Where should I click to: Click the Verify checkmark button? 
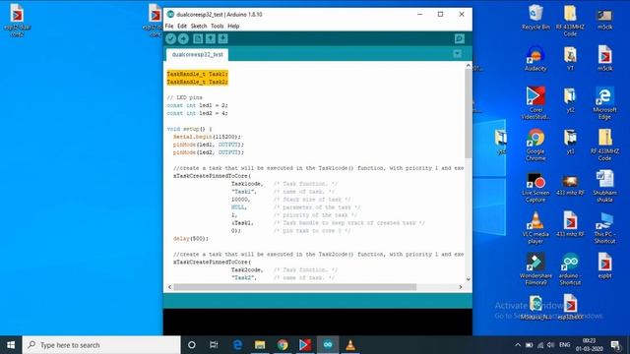pos(170,38)
